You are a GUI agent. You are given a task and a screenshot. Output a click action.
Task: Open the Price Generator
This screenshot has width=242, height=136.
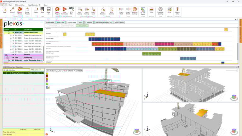[65, 11]
